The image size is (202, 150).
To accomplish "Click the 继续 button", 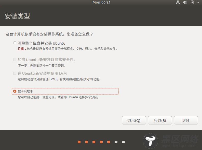I will pyautogui.click(x=186, y=120).
